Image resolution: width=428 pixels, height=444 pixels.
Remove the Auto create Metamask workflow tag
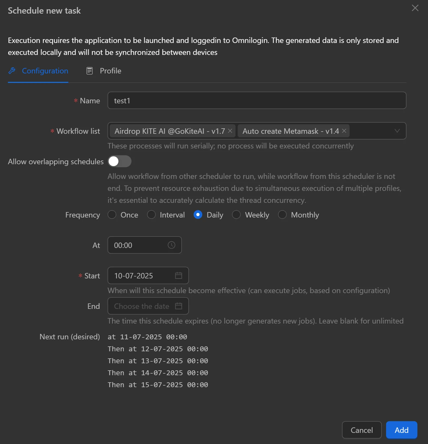[x=344, y=131]
